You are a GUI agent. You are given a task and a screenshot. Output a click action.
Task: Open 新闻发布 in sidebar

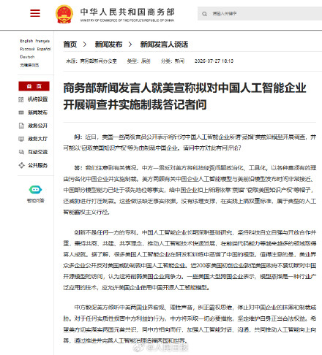point(37,112)
